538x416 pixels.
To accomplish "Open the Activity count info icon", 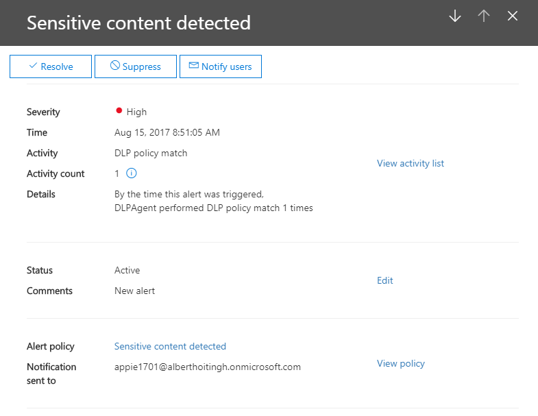I will click(x=132, y=173).
